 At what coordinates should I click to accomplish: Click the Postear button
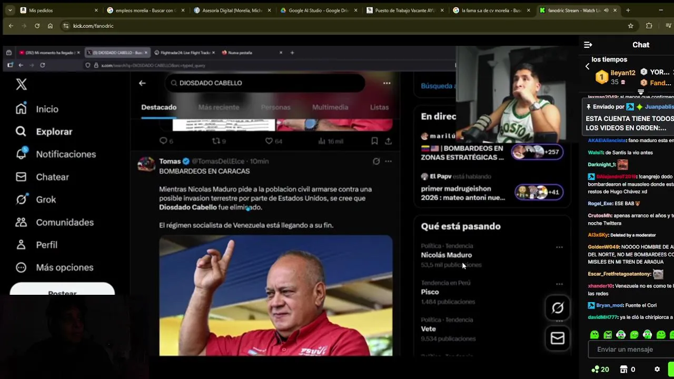[62, 290]
